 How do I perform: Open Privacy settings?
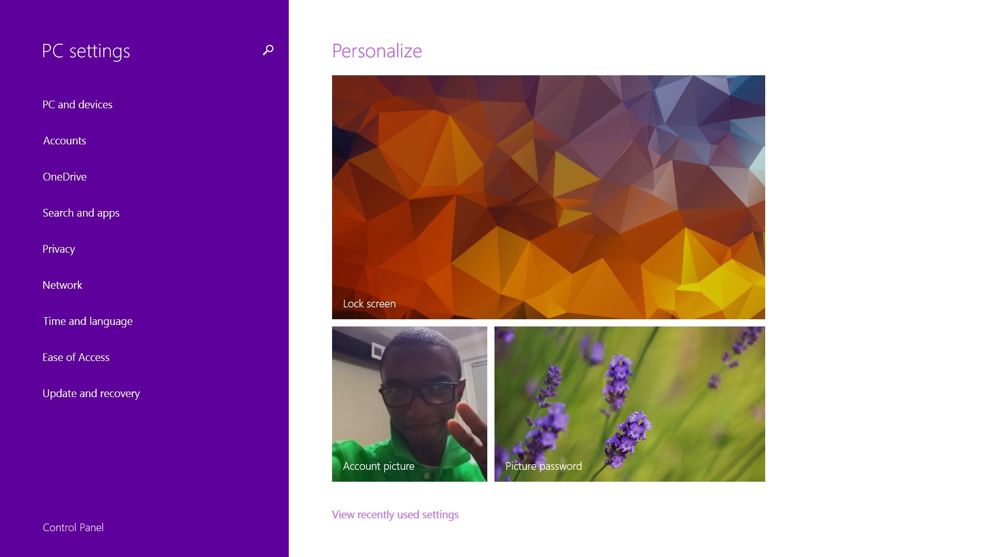click(x=59, y=249)
